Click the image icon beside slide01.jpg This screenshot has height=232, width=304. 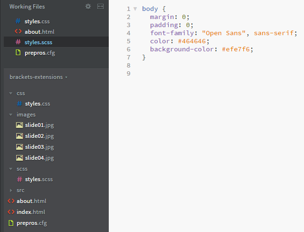click(x=19, y=125)
